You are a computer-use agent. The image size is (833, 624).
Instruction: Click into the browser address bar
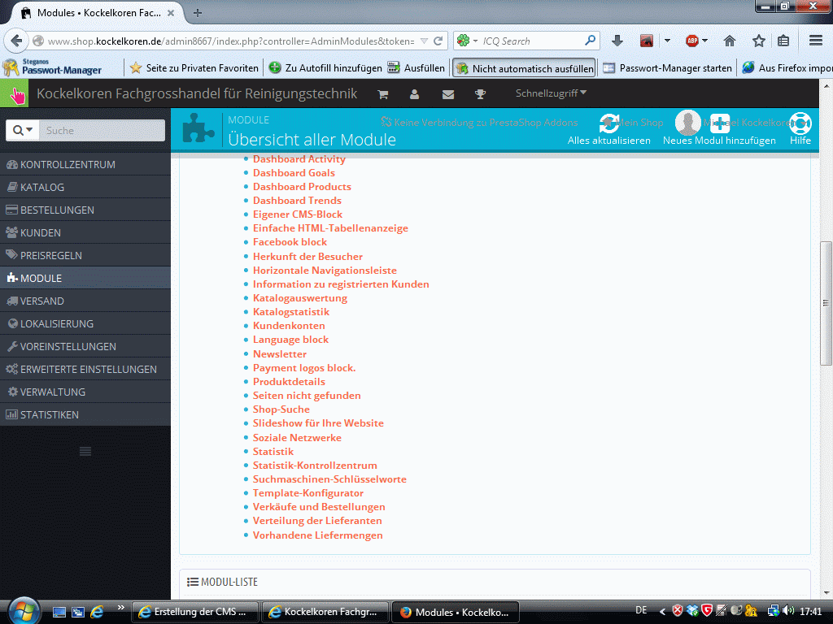[x=230, y=41]
